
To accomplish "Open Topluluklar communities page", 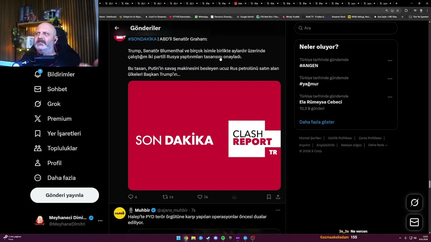I will click(x=56, y=148).
